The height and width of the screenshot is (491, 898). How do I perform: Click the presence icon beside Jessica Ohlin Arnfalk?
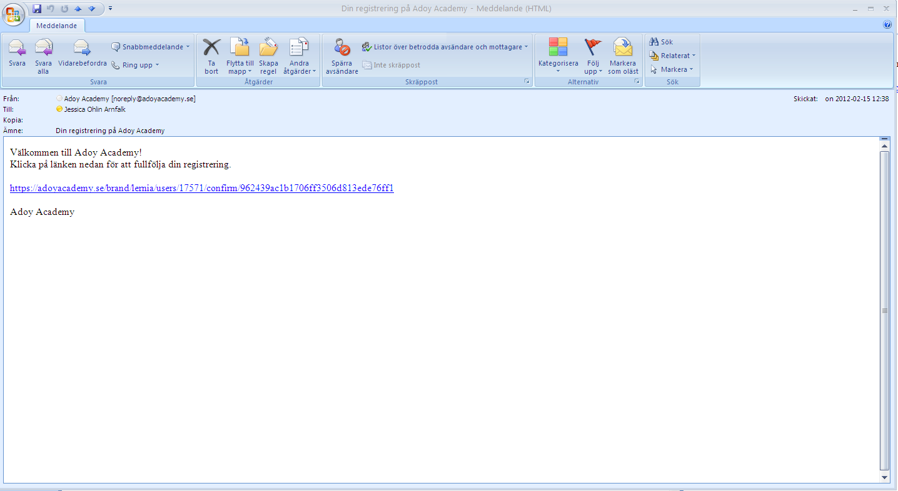59,109
